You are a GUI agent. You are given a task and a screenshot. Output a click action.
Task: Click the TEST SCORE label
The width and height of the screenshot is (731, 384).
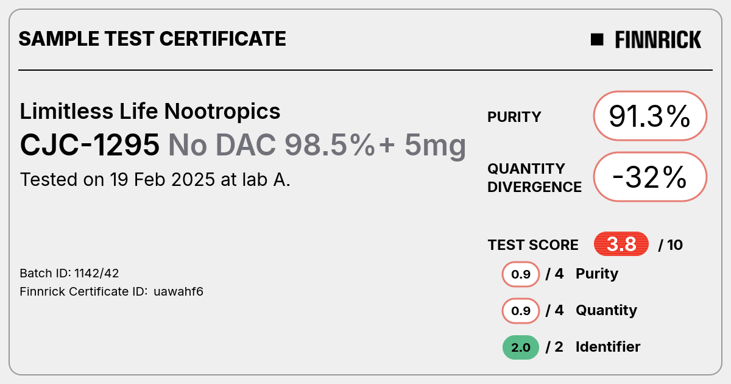tap(533, 245)
